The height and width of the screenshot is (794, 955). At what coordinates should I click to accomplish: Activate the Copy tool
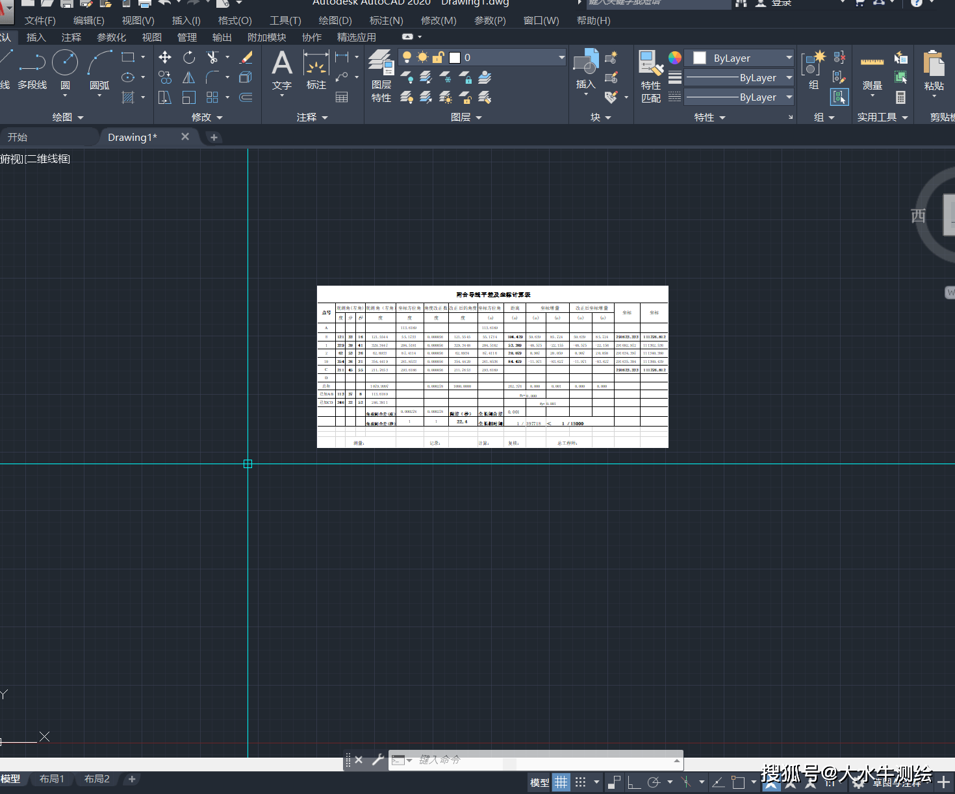tap(165, 77)
